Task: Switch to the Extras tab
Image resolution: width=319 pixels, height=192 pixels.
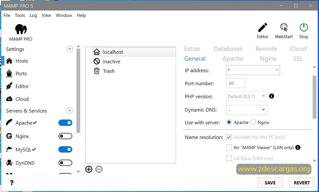Action: [x=192, y=49]
